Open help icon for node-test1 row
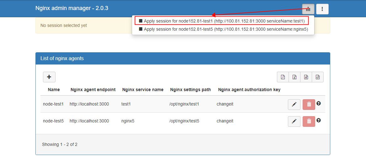This screenshot has width=366, height=160. [x=319, y=103]
